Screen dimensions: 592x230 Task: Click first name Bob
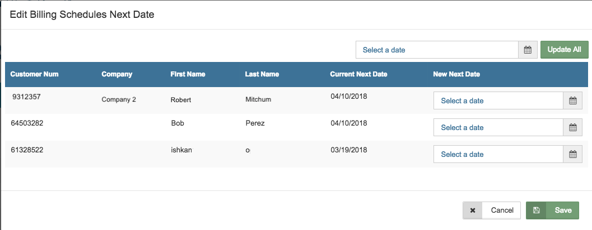point(178,123)
